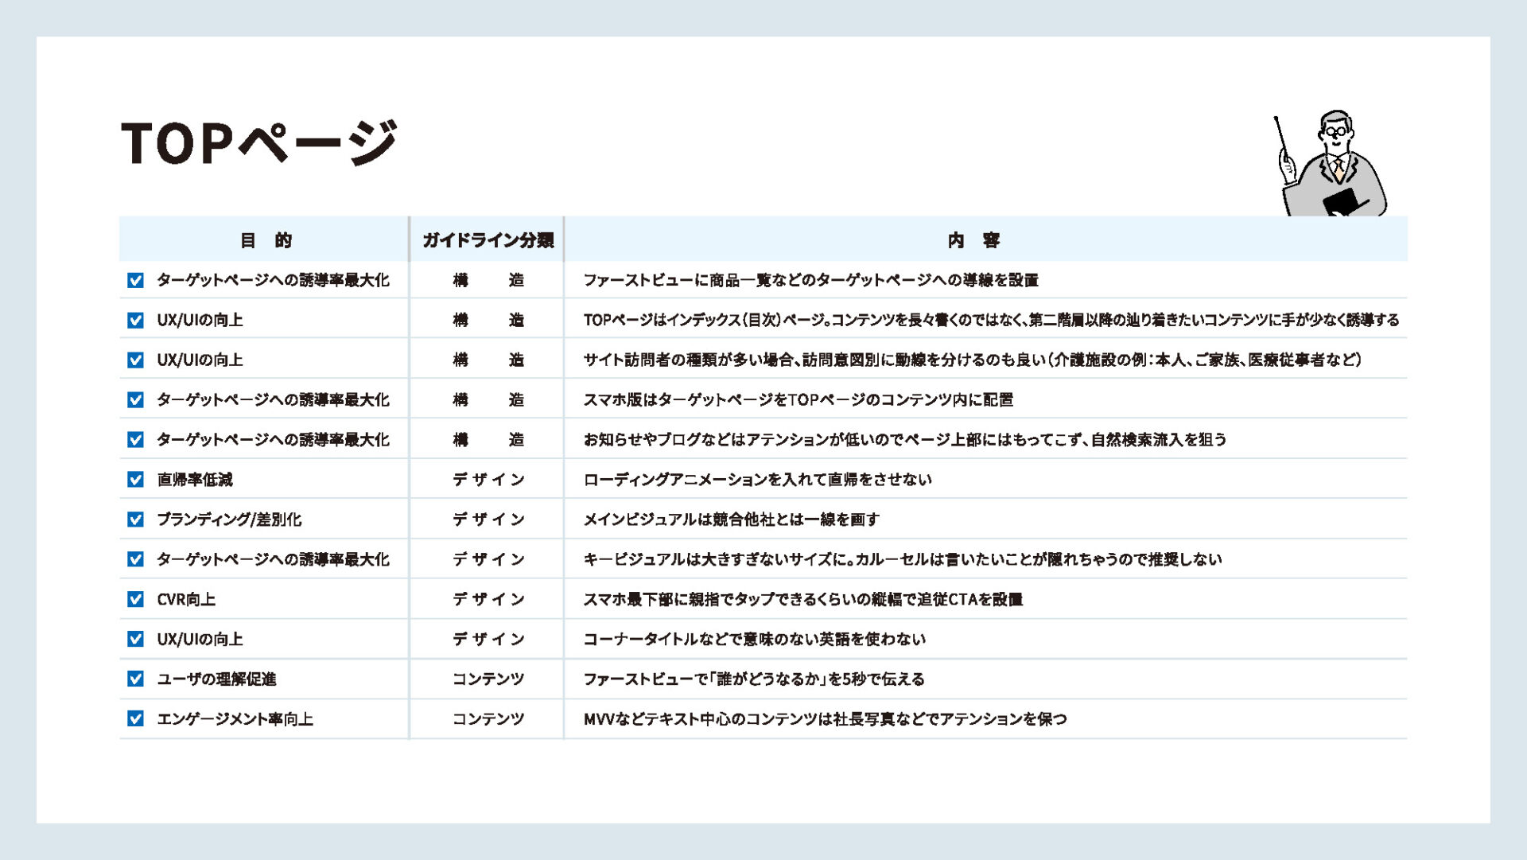The height and width of the screenshot is (860, 1527).
Task: Click the 目的 column header
Action: [266, 239]
